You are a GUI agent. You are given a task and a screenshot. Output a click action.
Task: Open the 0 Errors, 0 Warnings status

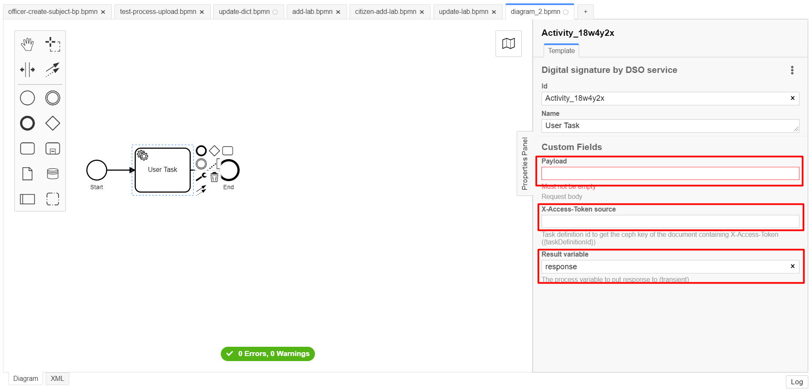click(268, 354)
